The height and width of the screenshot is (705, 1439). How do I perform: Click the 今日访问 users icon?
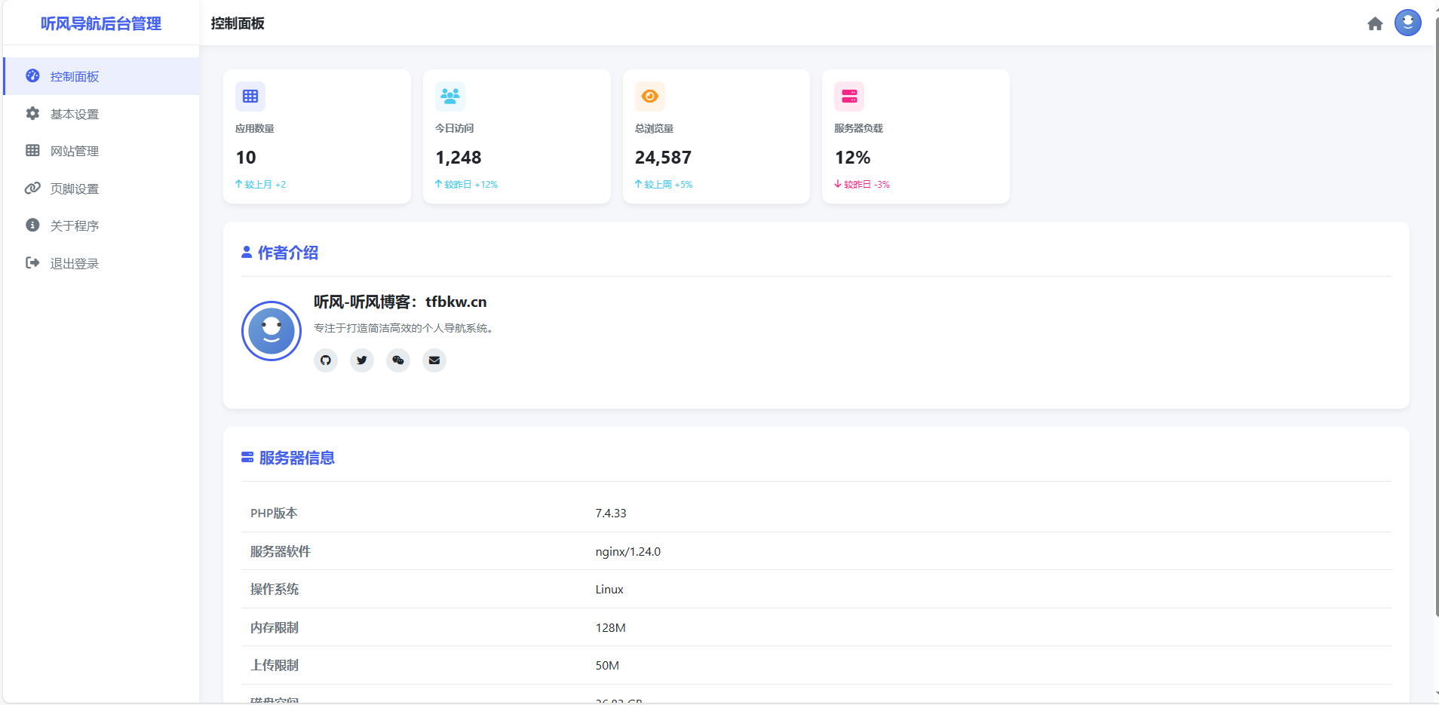click(x=450, y=97)
